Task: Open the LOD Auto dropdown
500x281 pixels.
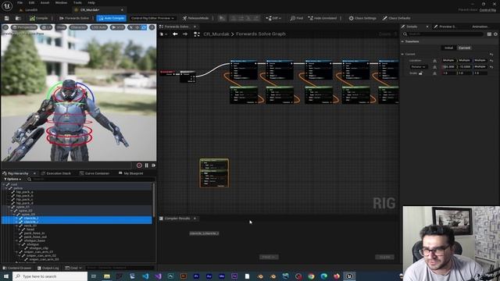Action: coord(99,27)
